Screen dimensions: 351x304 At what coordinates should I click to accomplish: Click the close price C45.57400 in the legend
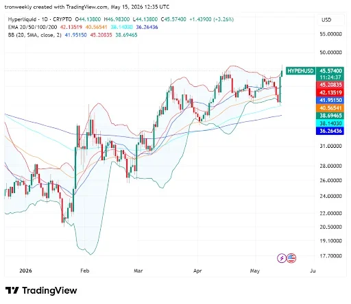click(x=173, y=19)
